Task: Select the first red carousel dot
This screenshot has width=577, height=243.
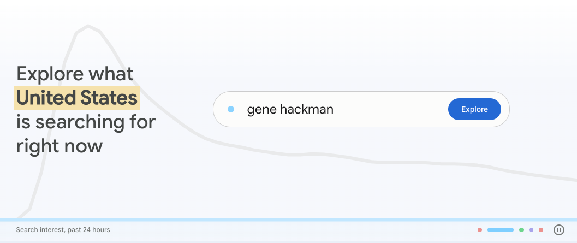Action: pos(480,230)
